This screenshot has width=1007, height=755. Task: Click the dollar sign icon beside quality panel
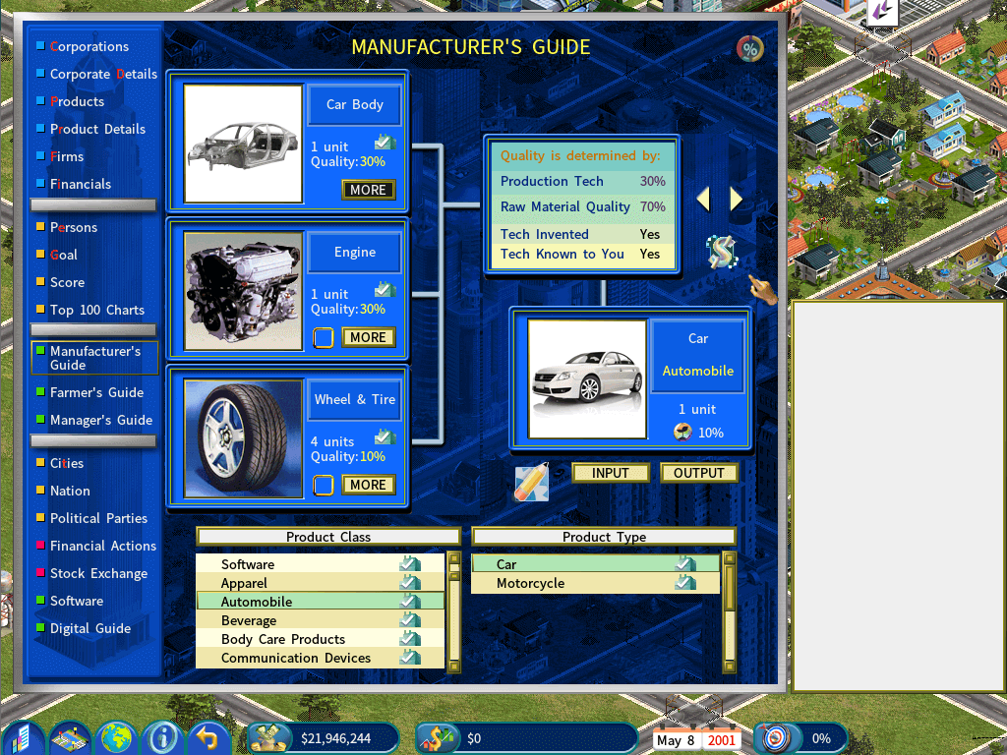pos(721,251)
